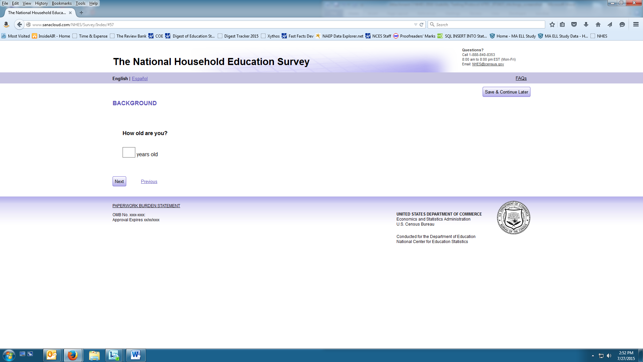The height and width of the screenshot is (362, 643).
Task: Switch survey language to Español
Action: coord(140,78)
